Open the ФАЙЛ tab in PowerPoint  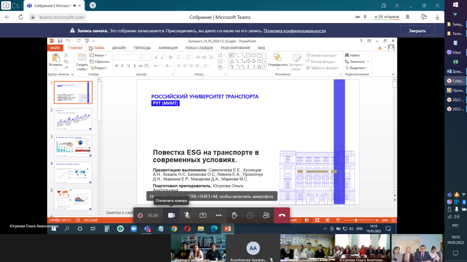tap(55, 48)
